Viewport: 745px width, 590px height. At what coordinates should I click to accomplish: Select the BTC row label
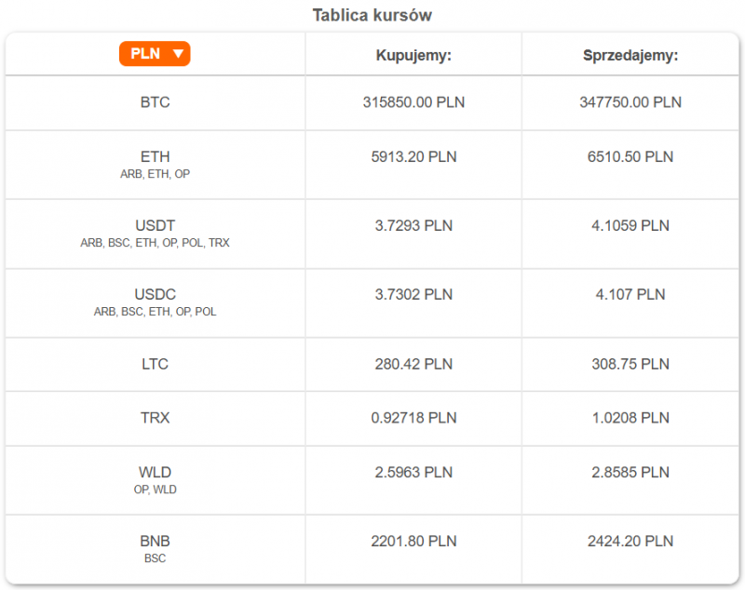tap(155, 102)
